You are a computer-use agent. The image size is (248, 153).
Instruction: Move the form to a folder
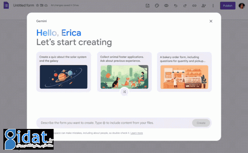click(42, 5)
